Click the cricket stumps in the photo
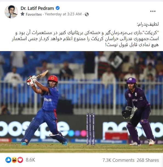The height and width of the screenshot is (167, 163). click(91, 129)
